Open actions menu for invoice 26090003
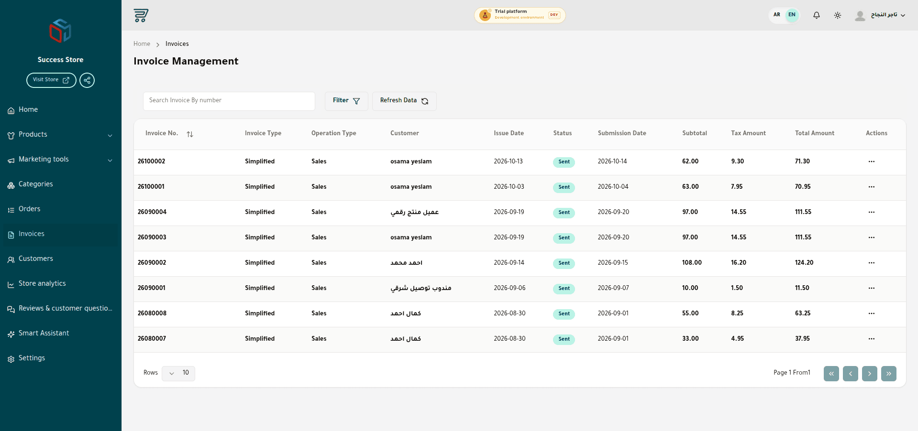The width and height of the screenshot is (918, 431). click(x=872, y=237)
